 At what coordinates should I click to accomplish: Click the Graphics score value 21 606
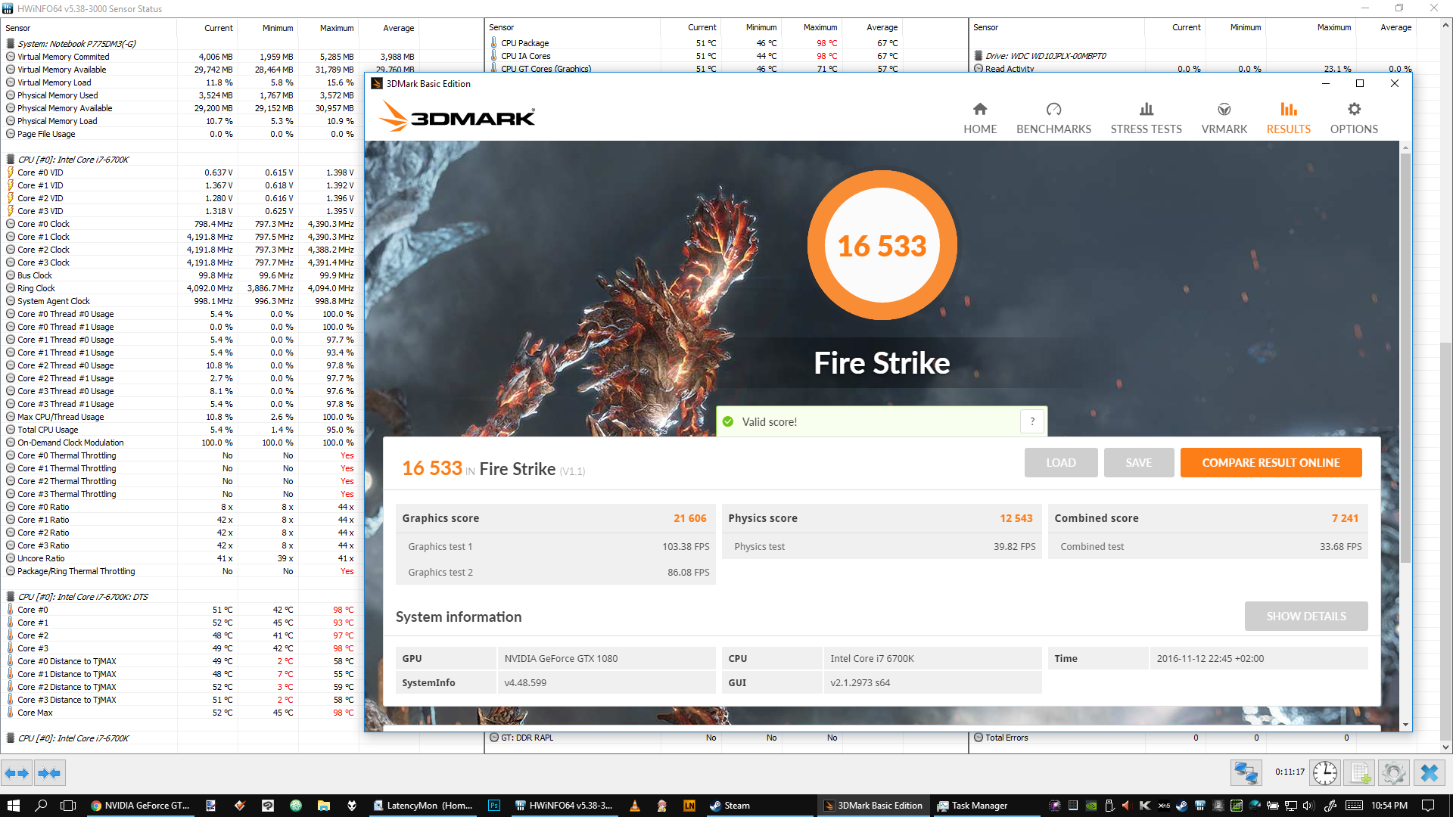pos(689,518)
